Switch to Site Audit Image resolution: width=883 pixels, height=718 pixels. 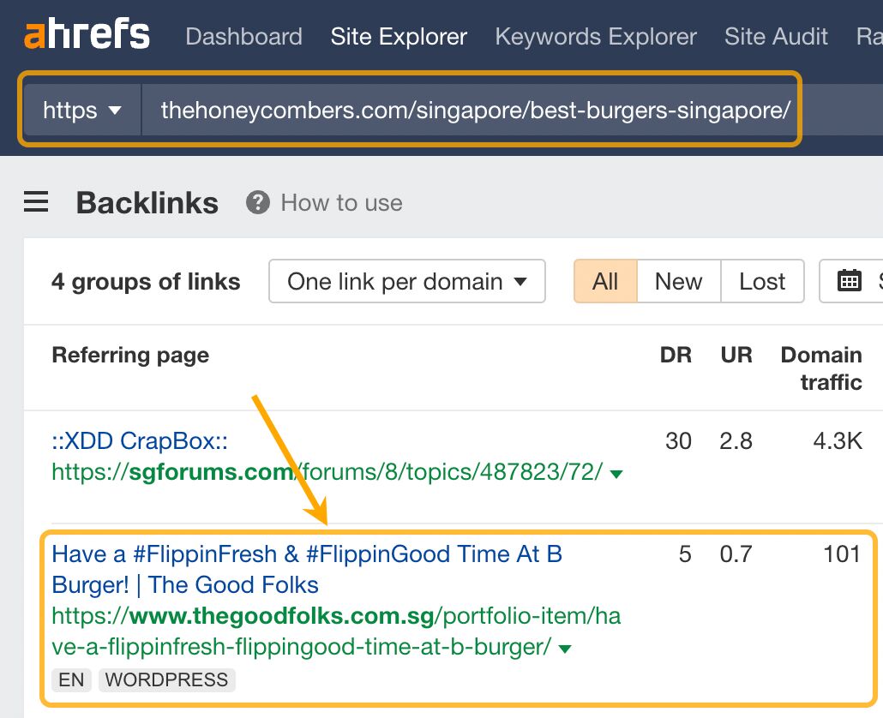[x=776, y=37]
